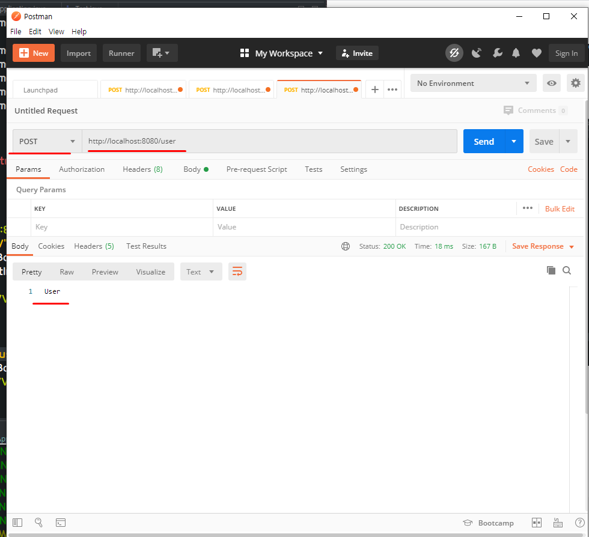Click the blue Send button
This screenshot has width=589, height=537.
[484, 141]
